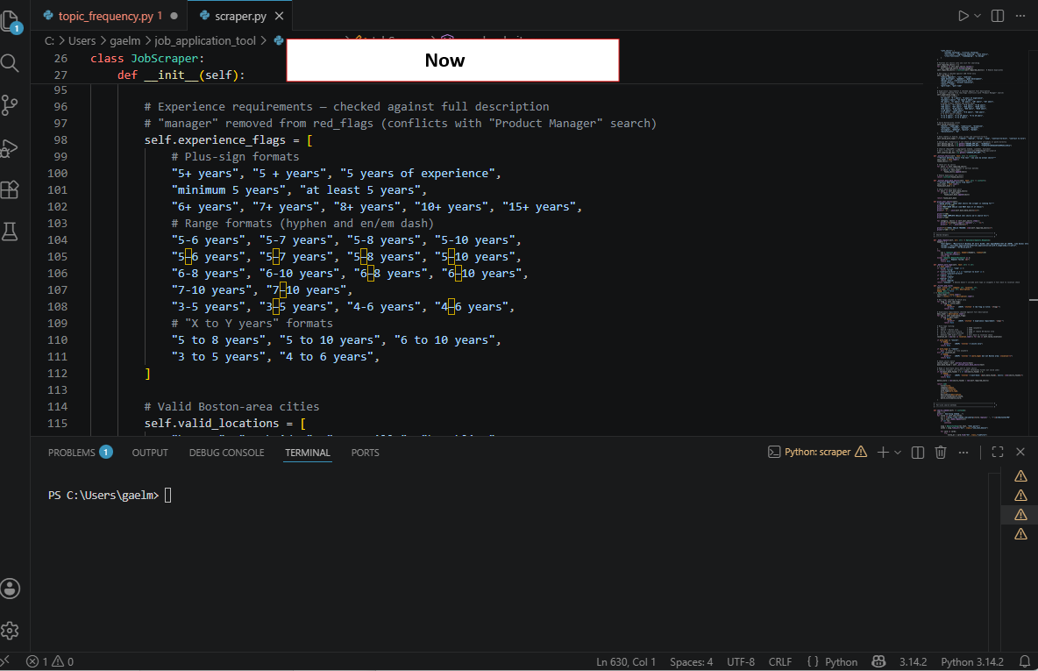
Task: Click the sticky def __init__(self) line
Action: click(x=181, y=75)
